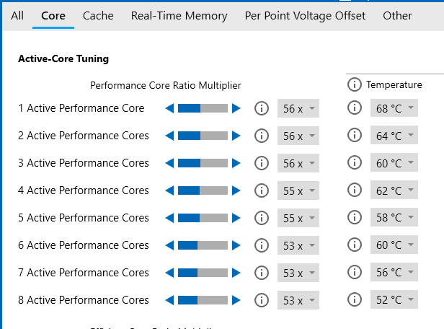Click info icon next to 52 °C temperature
The image size is (444, 329).
click(x=354, y=299)
